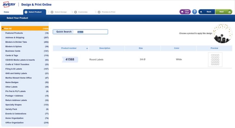Open Events & Celebrations category
The width and height of the screenshot is (235, 128).
pos(16,114)
